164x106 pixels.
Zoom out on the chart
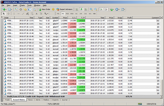96,9
